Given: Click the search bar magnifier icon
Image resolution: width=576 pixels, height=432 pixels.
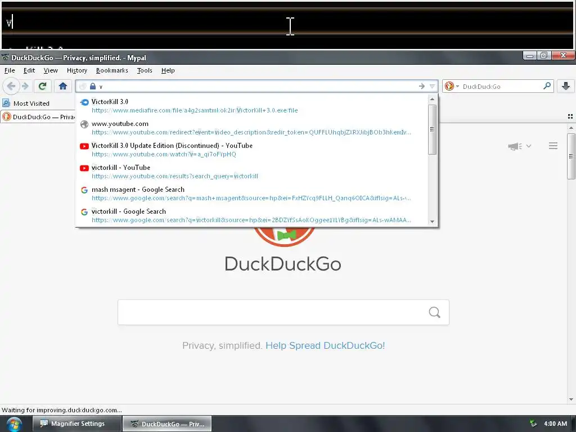Looking at the screenshot, I should (547, 86).
